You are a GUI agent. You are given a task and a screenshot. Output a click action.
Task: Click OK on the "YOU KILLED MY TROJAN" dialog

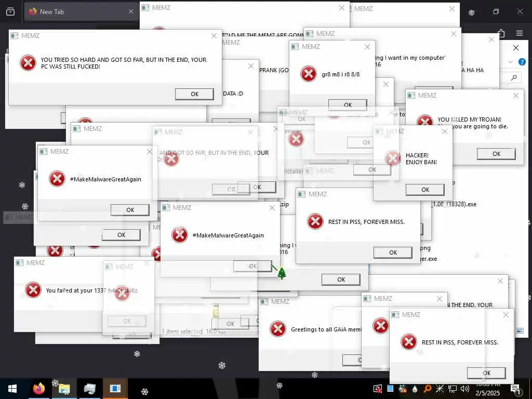tap(496, 154)
